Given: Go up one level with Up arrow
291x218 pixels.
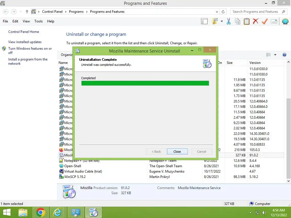Looking at the screenshot, I should pos(27,12).
